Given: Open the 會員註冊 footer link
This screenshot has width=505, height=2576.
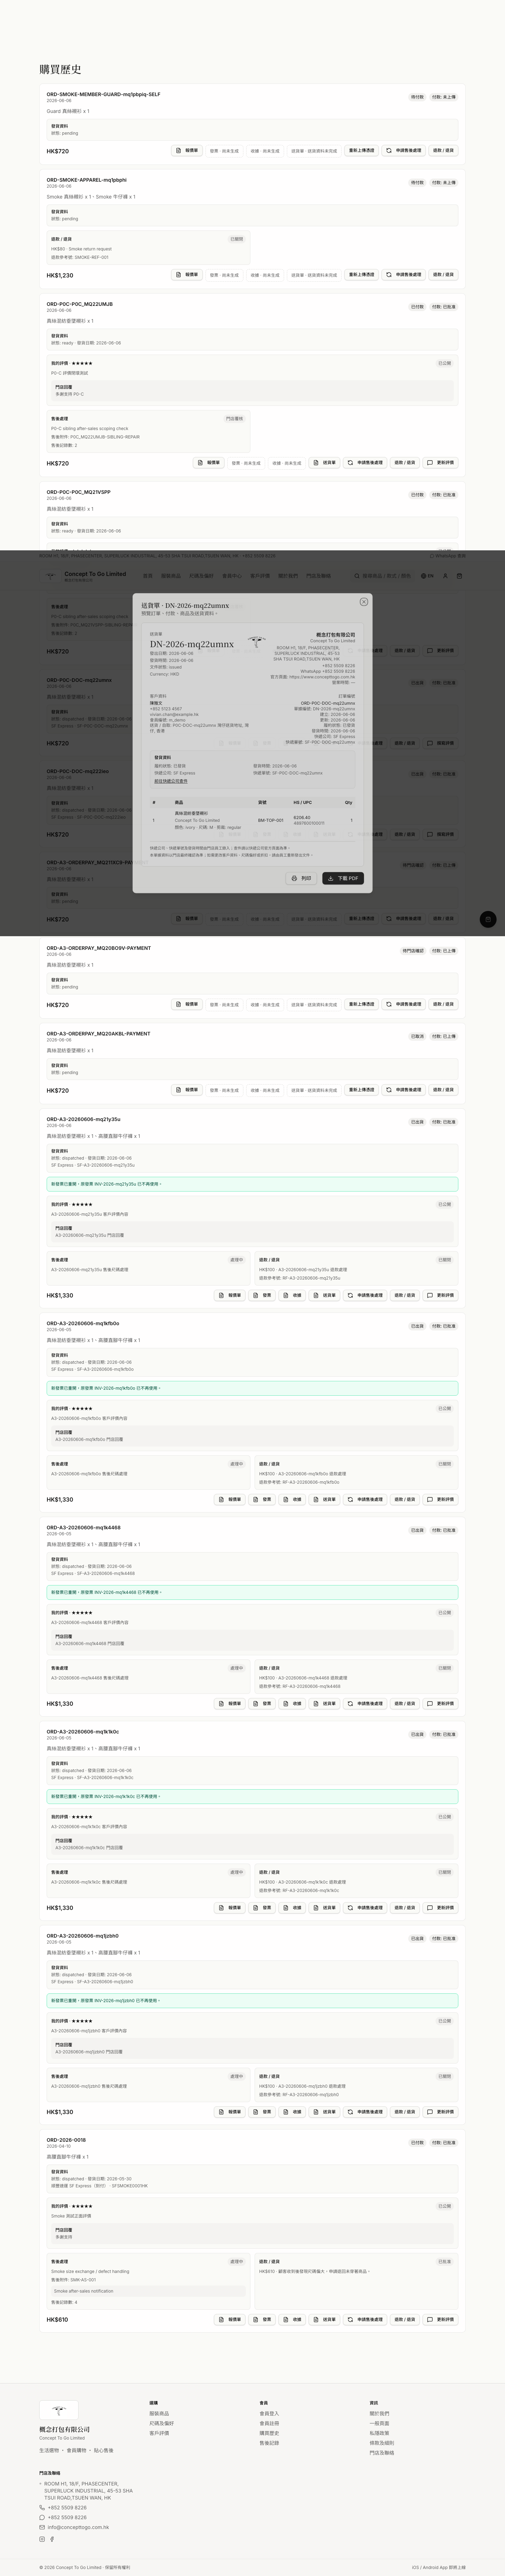Looking at the screenshot, I should [269, 2423].
